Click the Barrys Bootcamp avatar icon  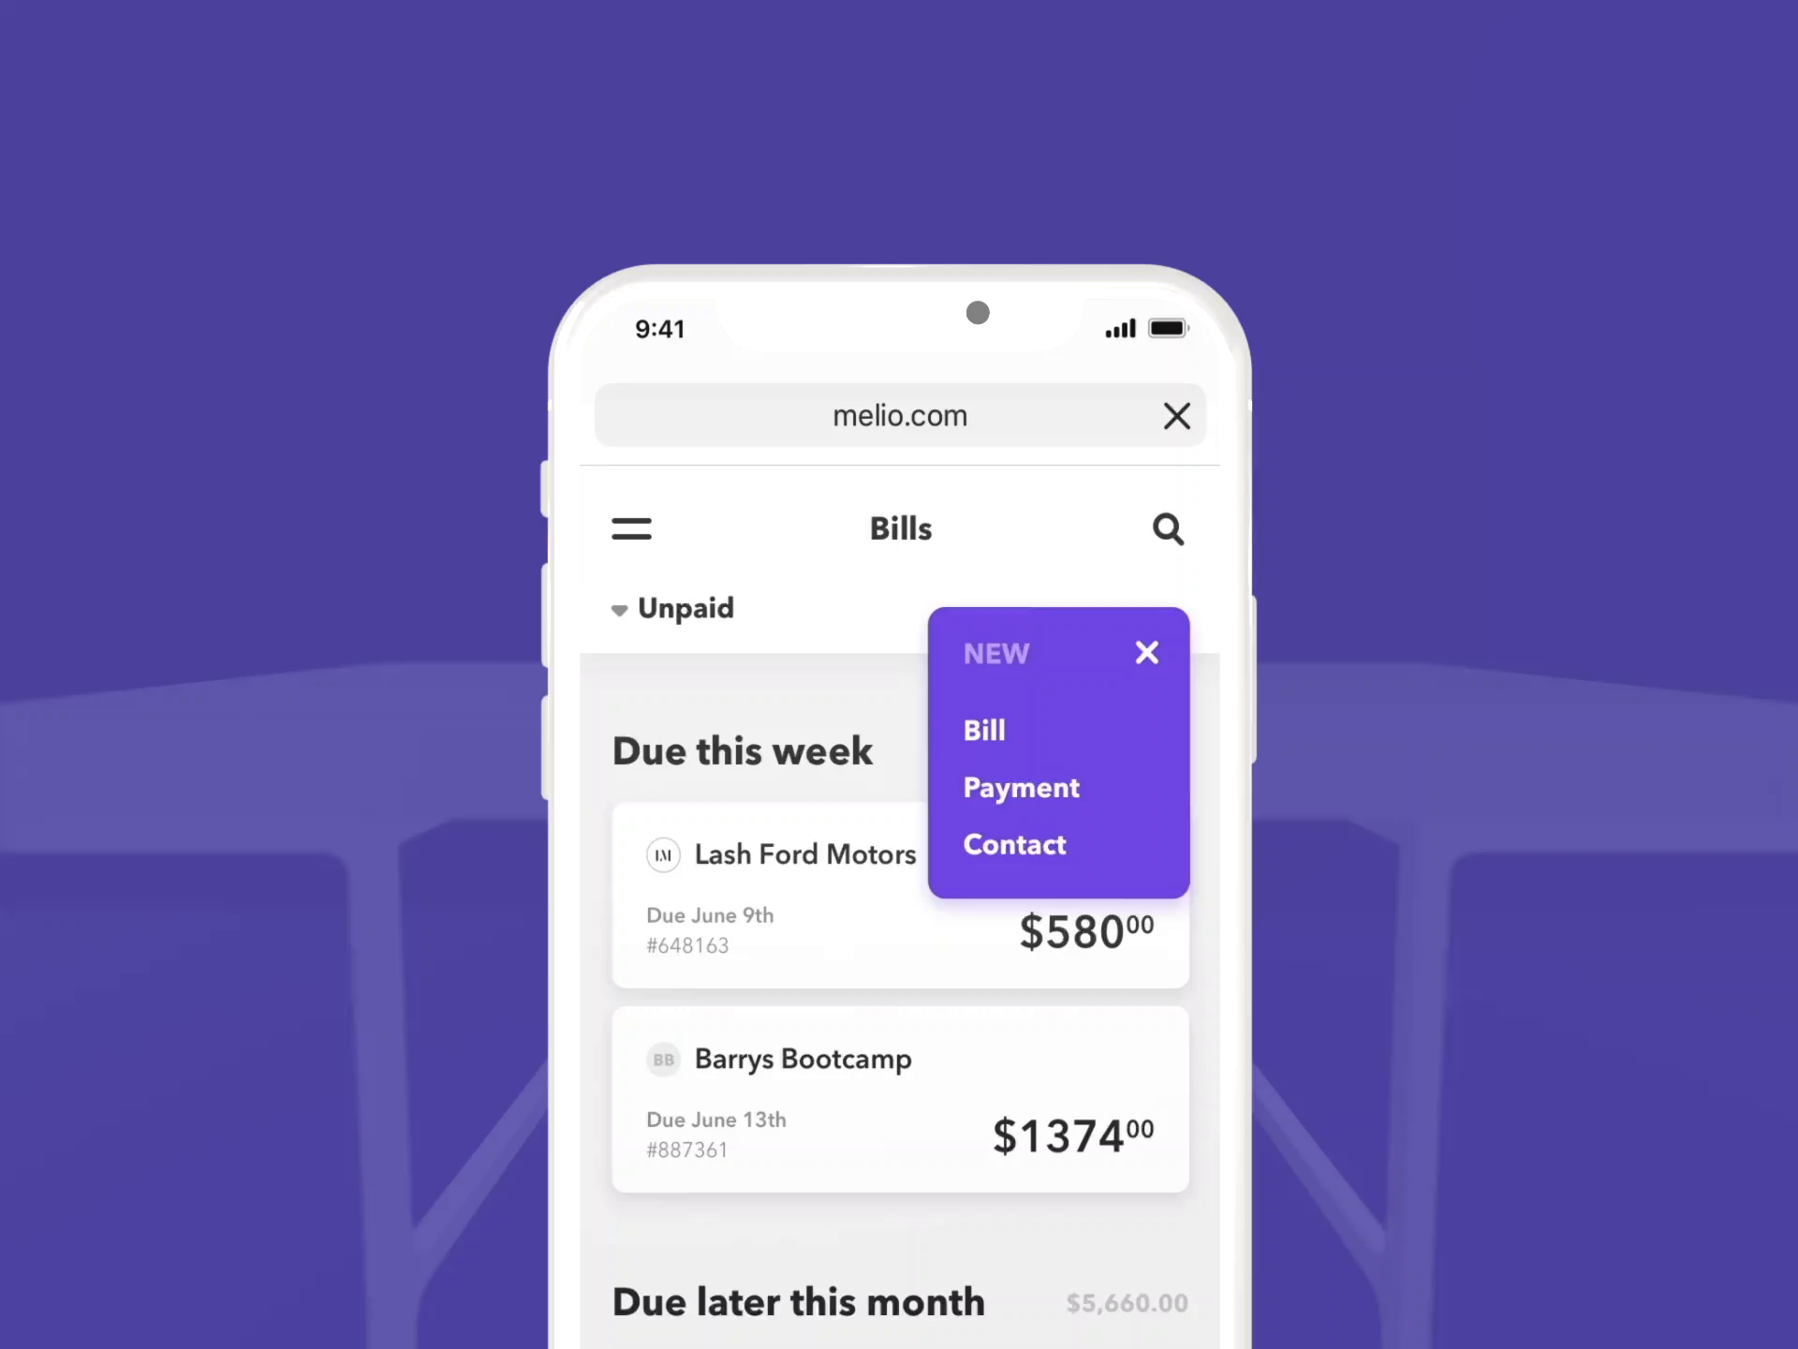coord(663,1060)
